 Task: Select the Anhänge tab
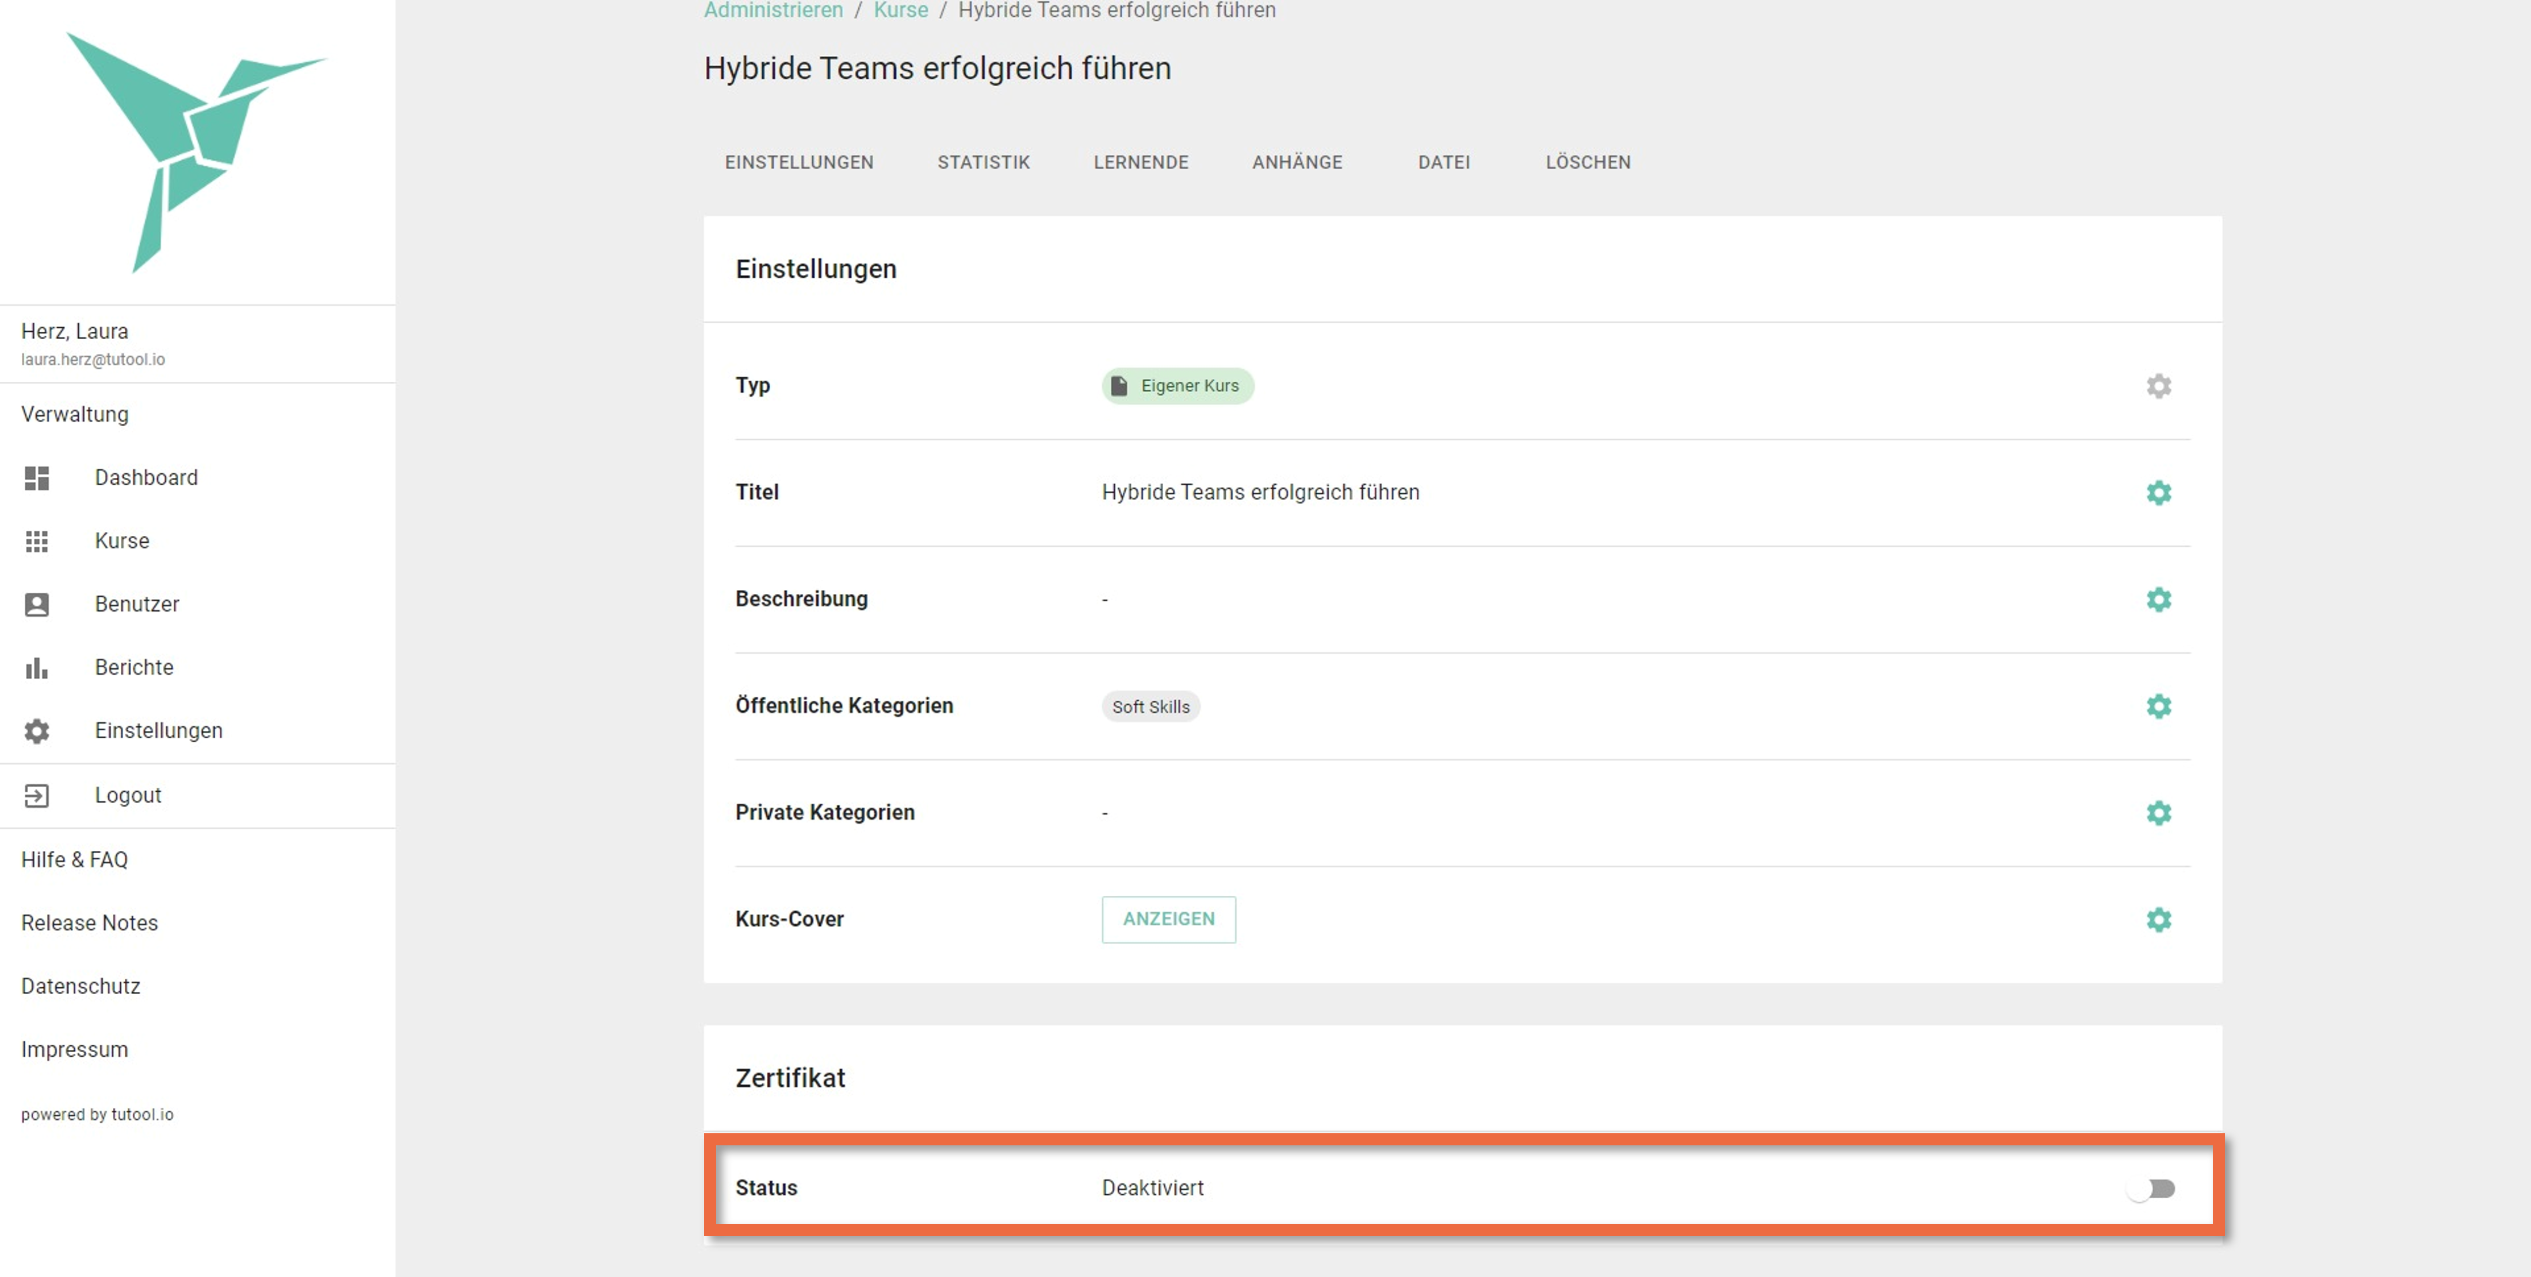(1296, 162)
